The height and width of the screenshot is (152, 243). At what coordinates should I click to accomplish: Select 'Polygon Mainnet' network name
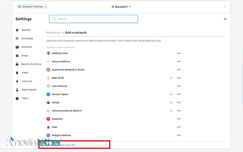click(x=61, y=135)
